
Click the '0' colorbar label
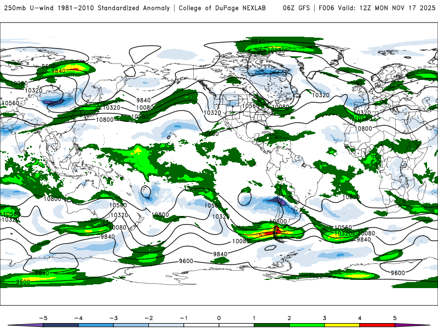point(219,318)
